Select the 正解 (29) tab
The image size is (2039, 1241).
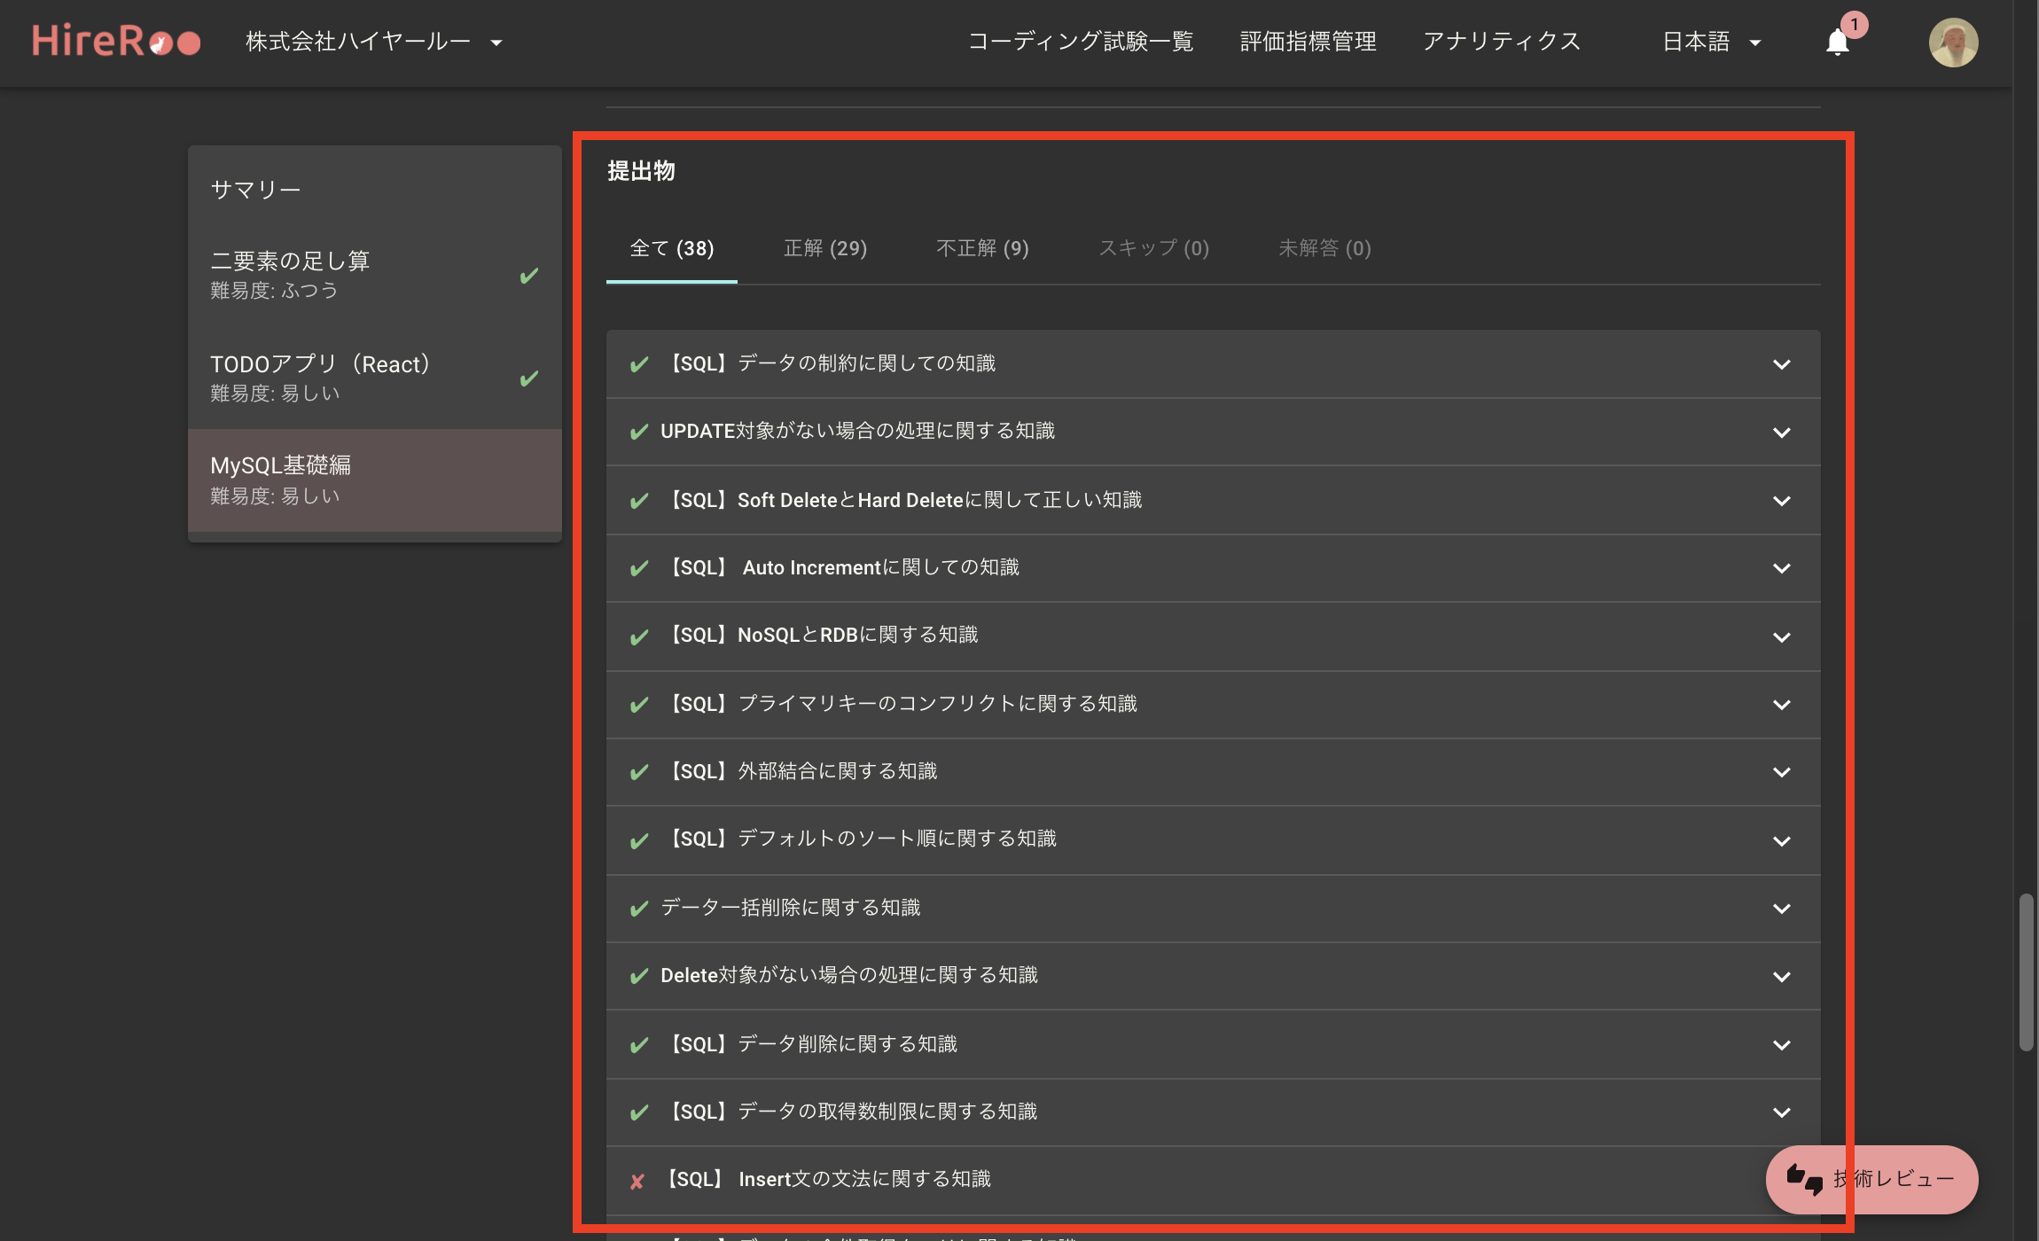click(x=825, y=248)
